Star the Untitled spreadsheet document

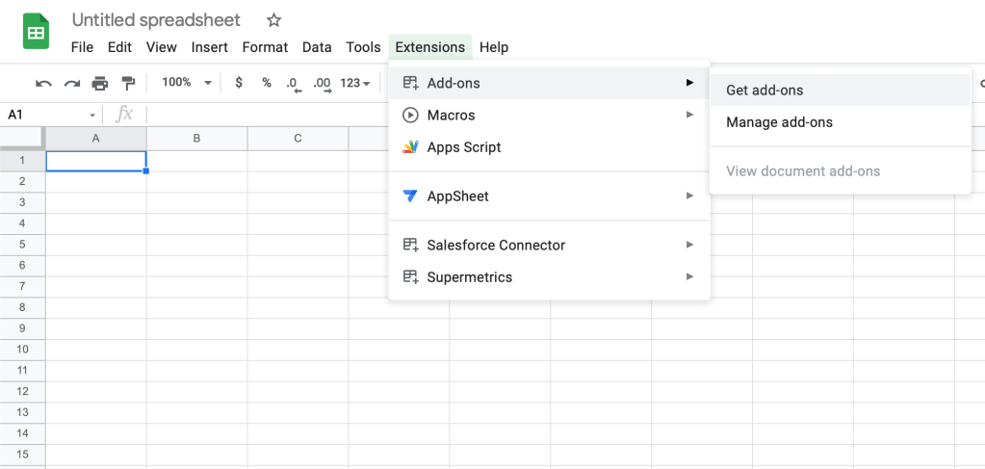click(x=273, y=20)
